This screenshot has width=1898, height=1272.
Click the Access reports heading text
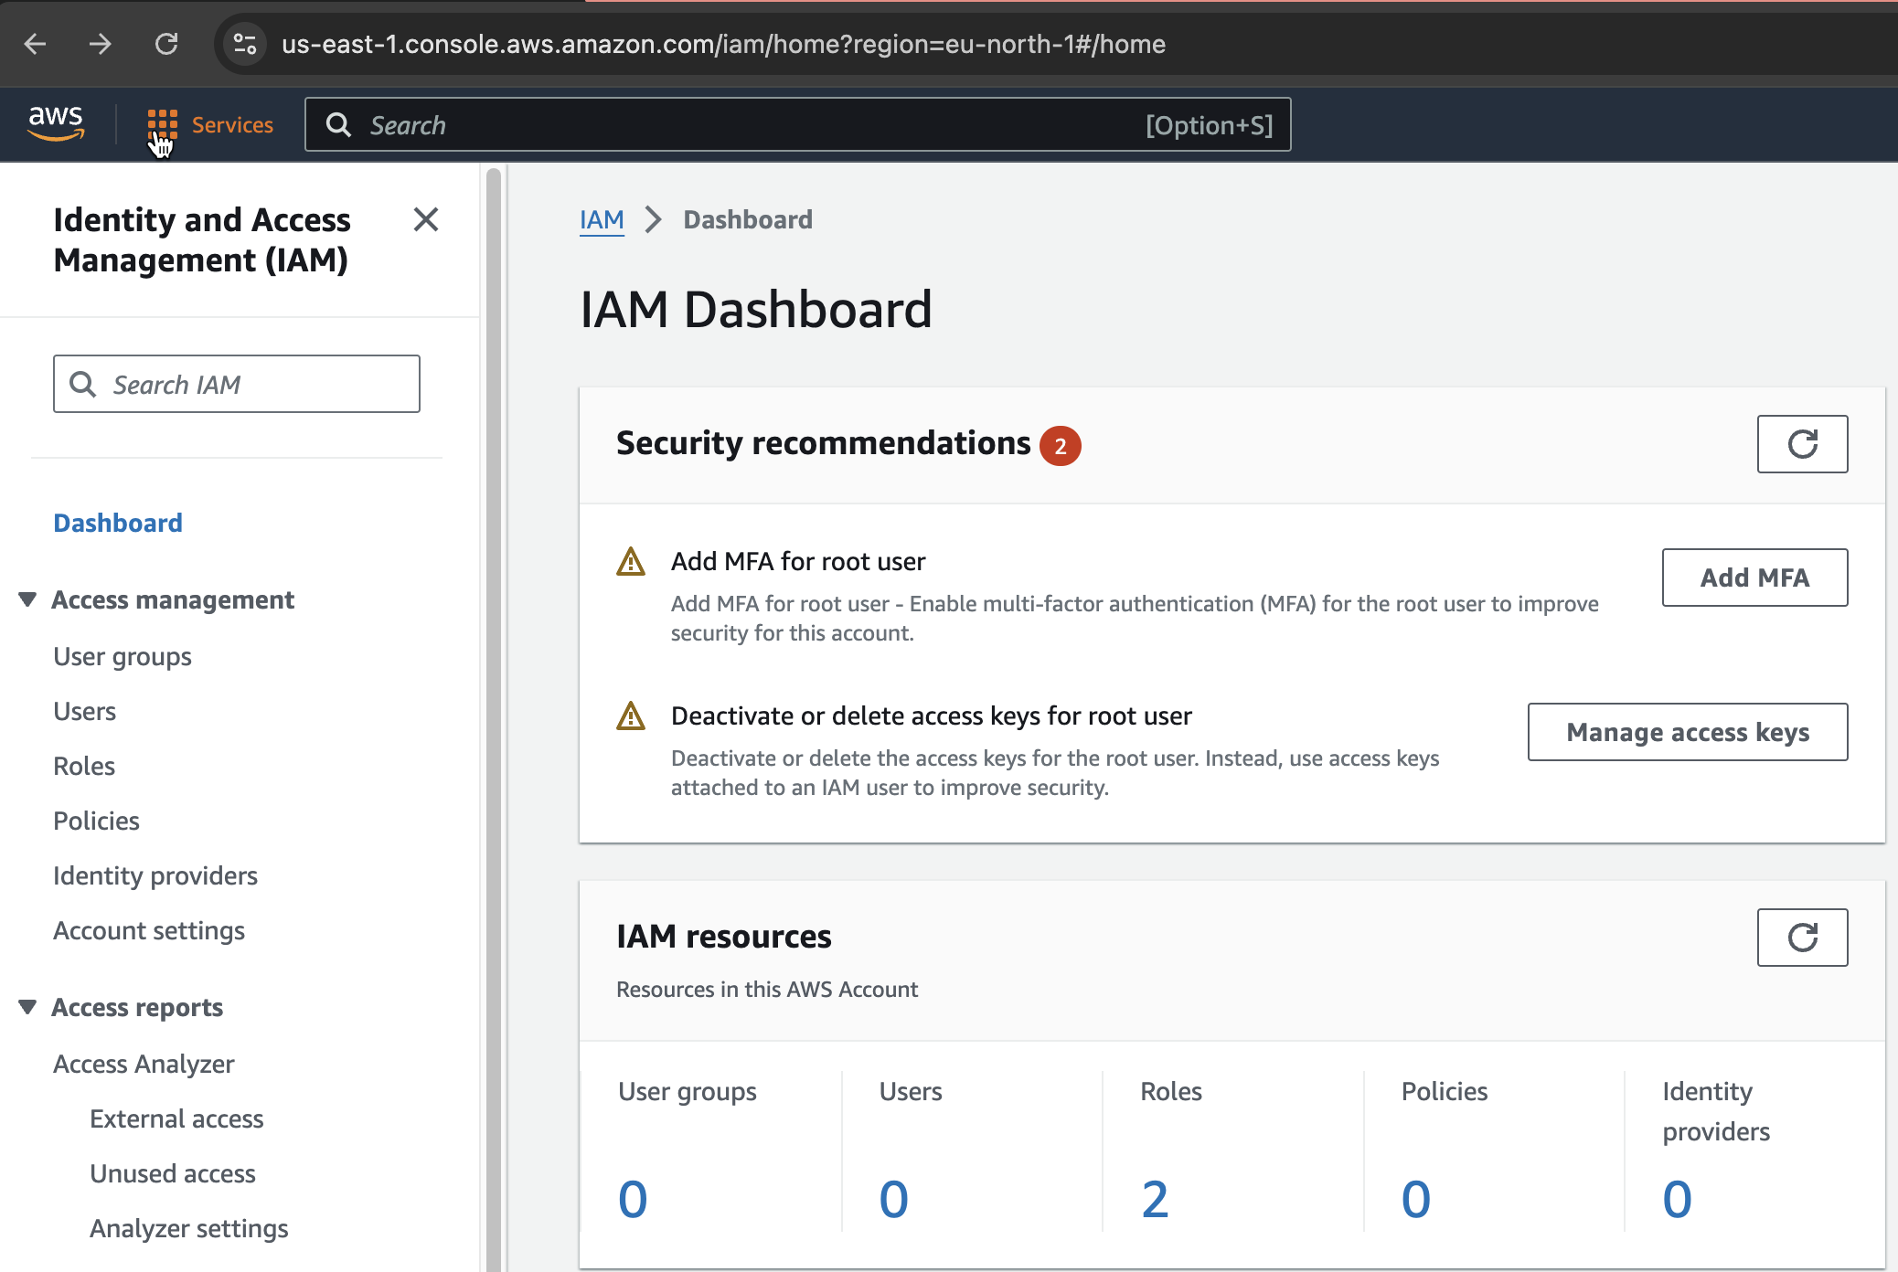click(137, 1007)
